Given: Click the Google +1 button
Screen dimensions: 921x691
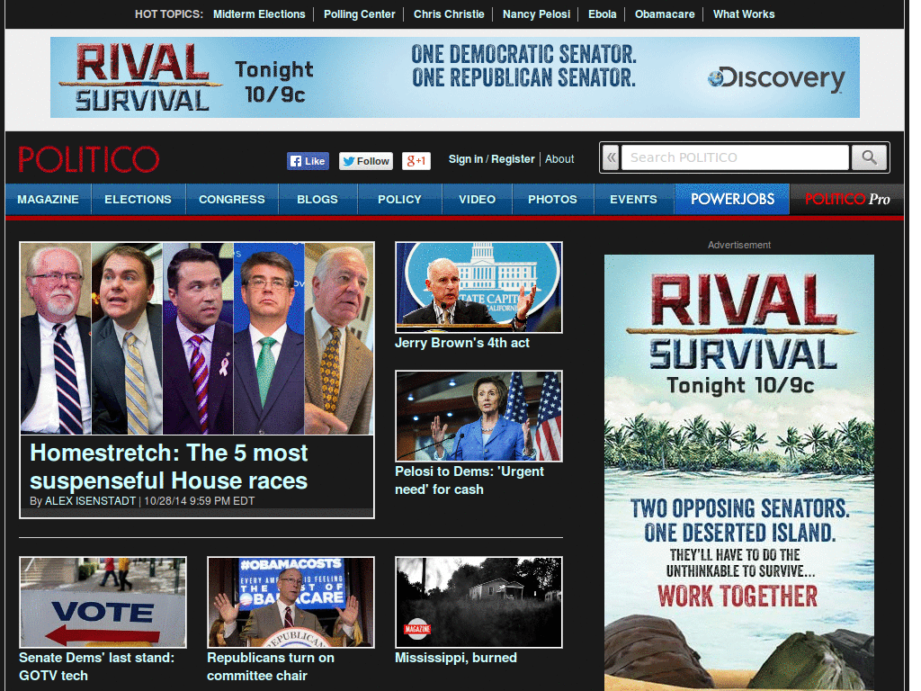Looking at the screenshot, I should pos(416,161).
